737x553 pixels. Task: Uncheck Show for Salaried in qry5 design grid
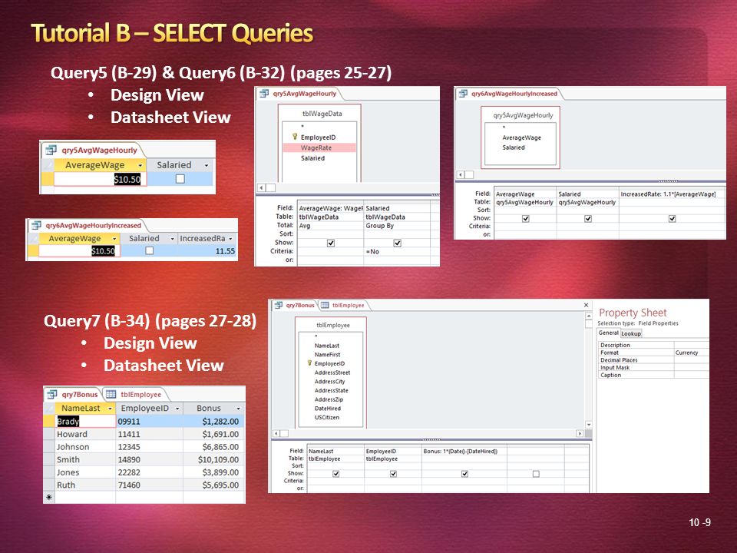(397, 243)
